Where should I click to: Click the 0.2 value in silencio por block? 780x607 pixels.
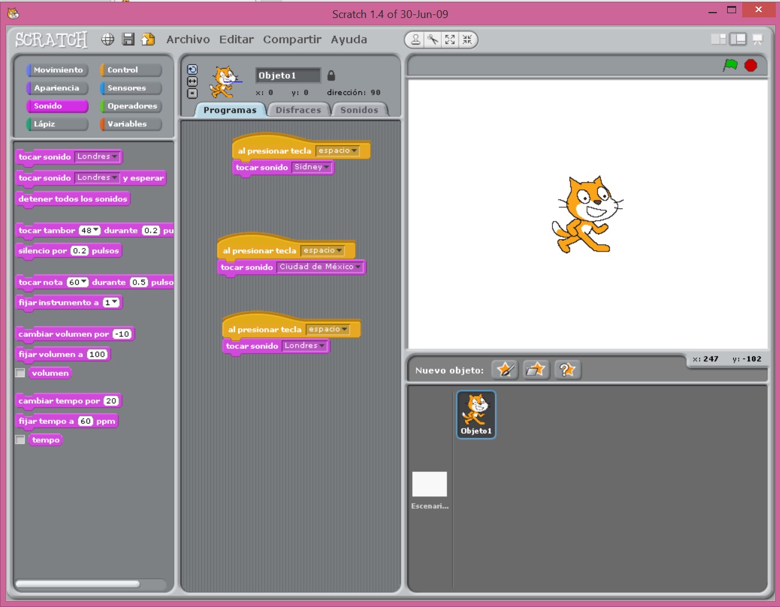tap(79, 251)
